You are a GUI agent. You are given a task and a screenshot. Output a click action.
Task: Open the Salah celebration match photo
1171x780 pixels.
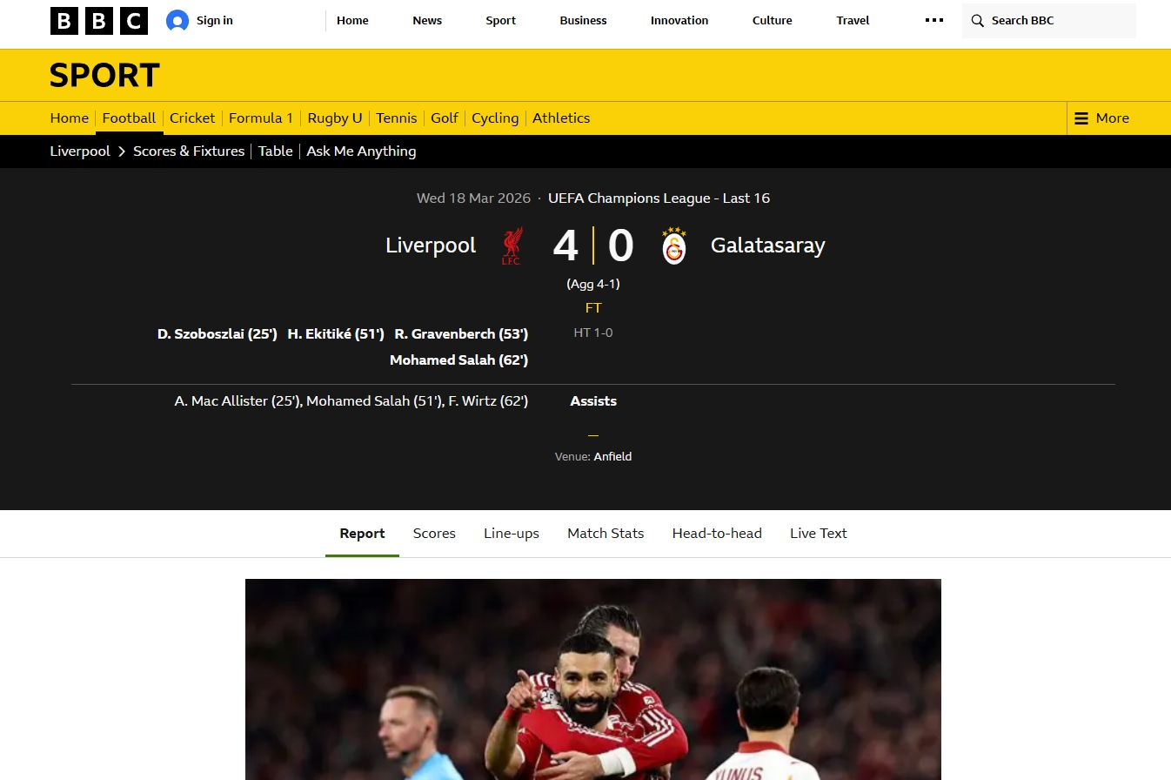coord(593,679)
